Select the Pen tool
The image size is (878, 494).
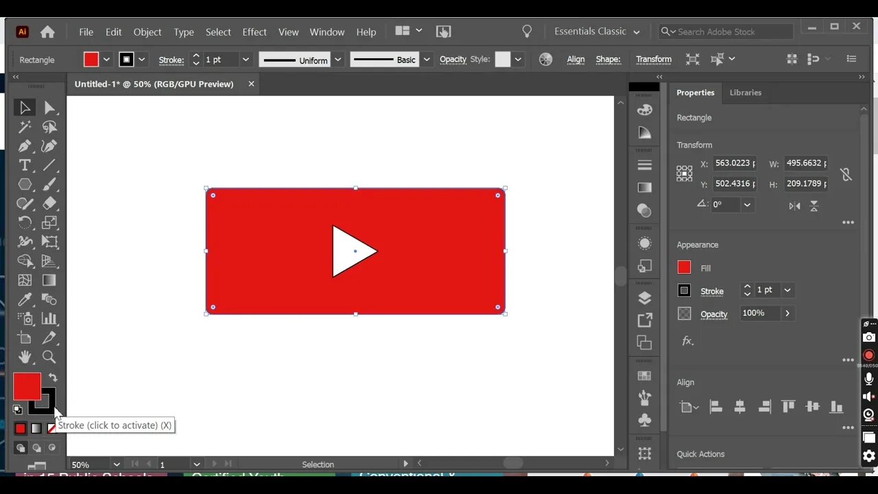[25, 146]
